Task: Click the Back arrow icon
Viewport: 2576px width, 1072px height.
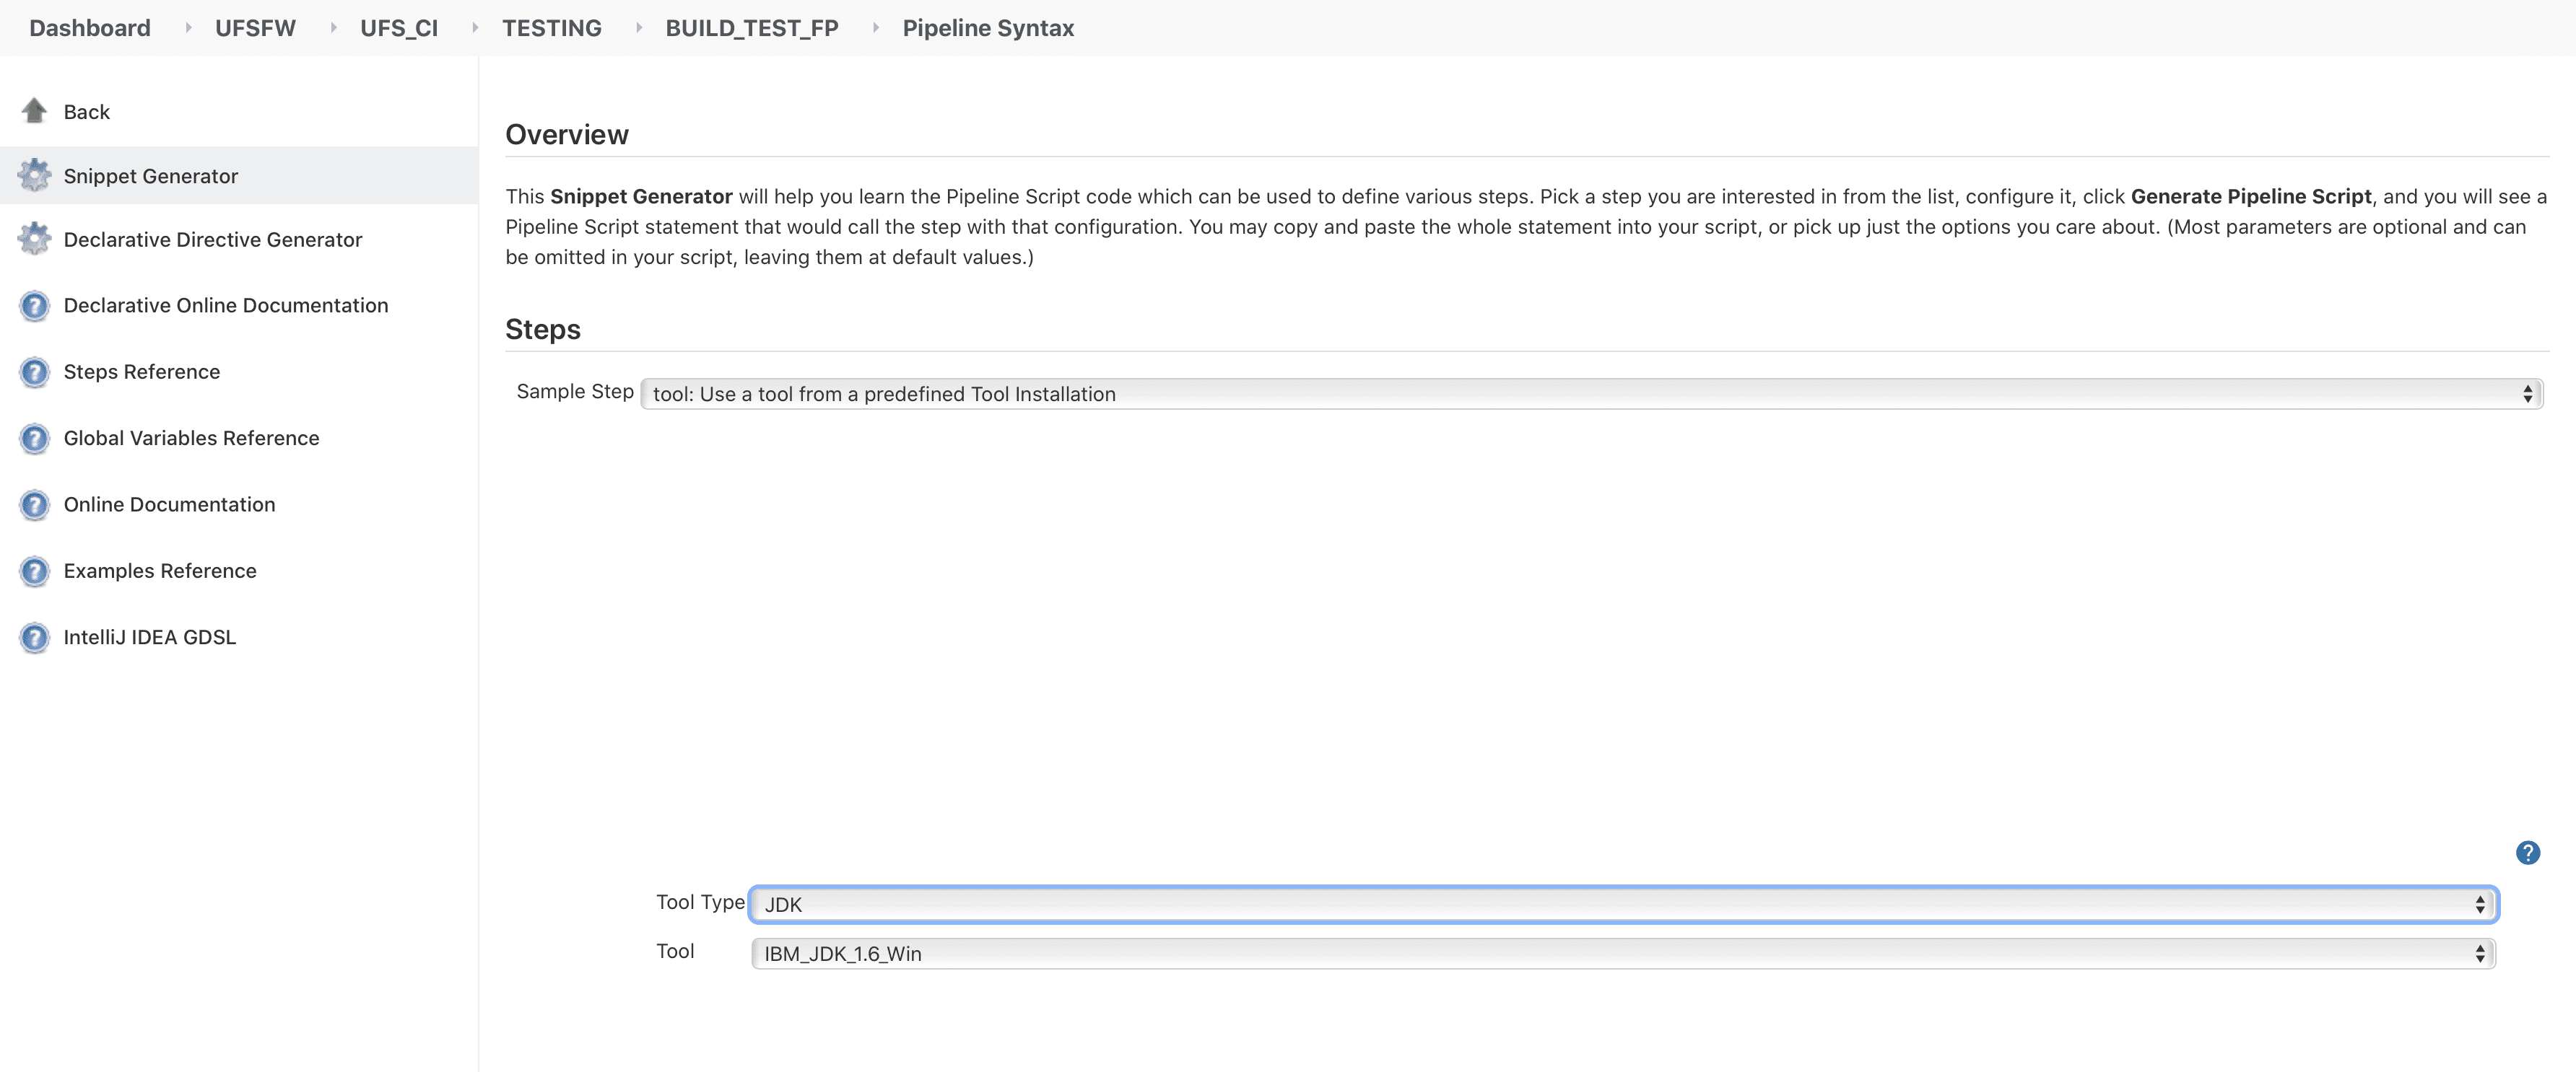Action: tap(34, 111)
